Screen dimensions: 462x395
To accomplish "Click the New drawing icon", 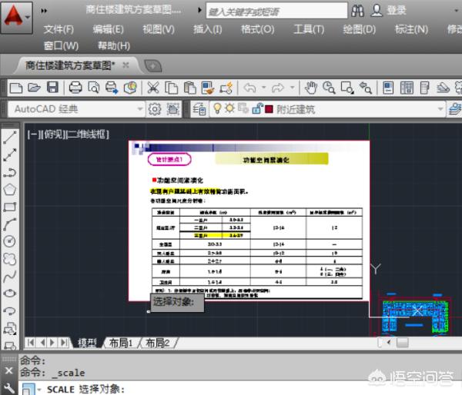I will [x=16, y=88].
